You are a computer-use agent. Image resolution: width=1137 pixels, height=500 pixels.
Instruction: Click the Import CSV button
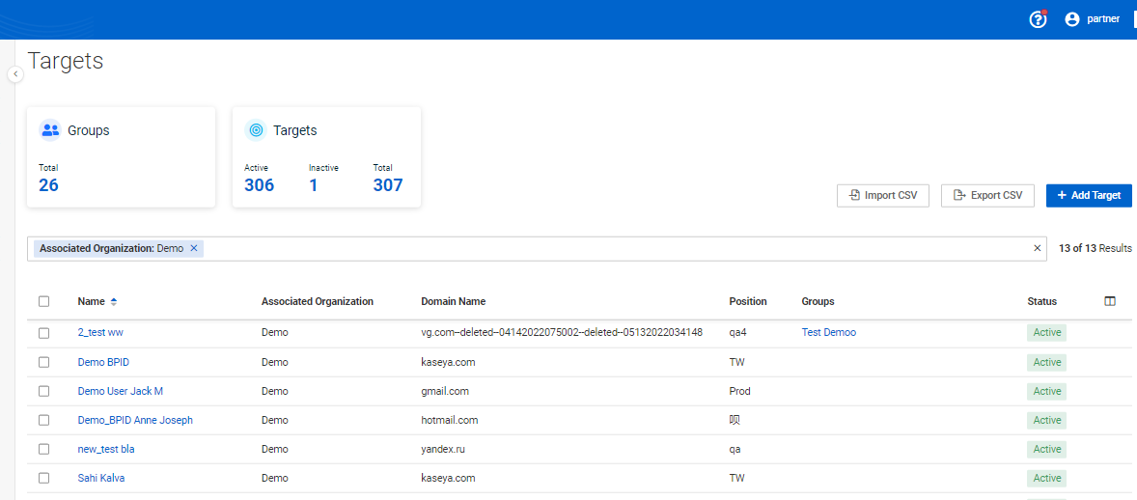pyautogui.click(x=883, y=195)
